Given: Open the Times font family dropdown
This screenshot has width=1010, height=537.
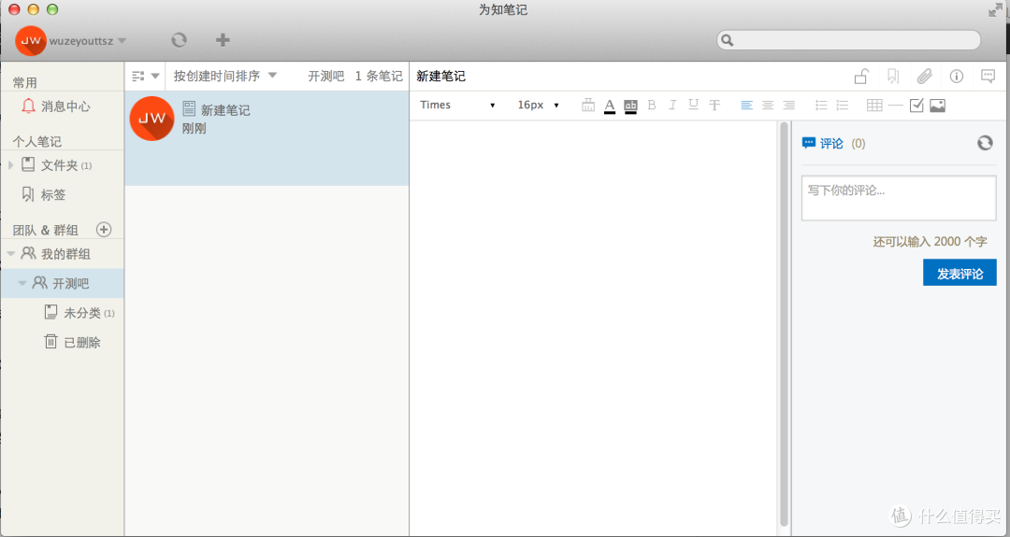Looking at the screenshot, I should pyautogui.click(x=457, y=105).
